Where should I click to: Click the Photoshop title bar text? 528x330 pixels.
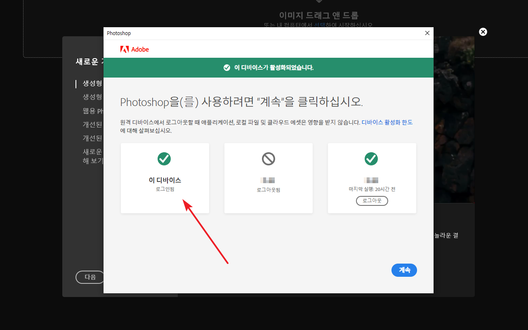119,33
